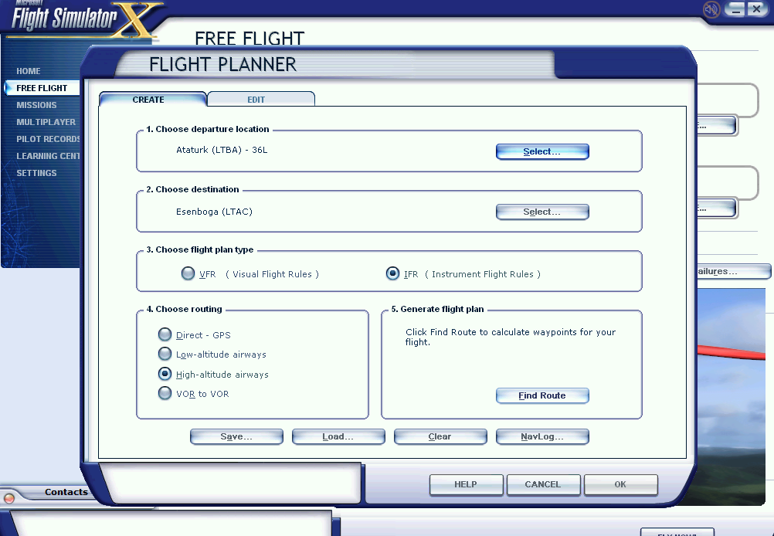
Task: Select VFR flight plan type
Action: point(188,273)
